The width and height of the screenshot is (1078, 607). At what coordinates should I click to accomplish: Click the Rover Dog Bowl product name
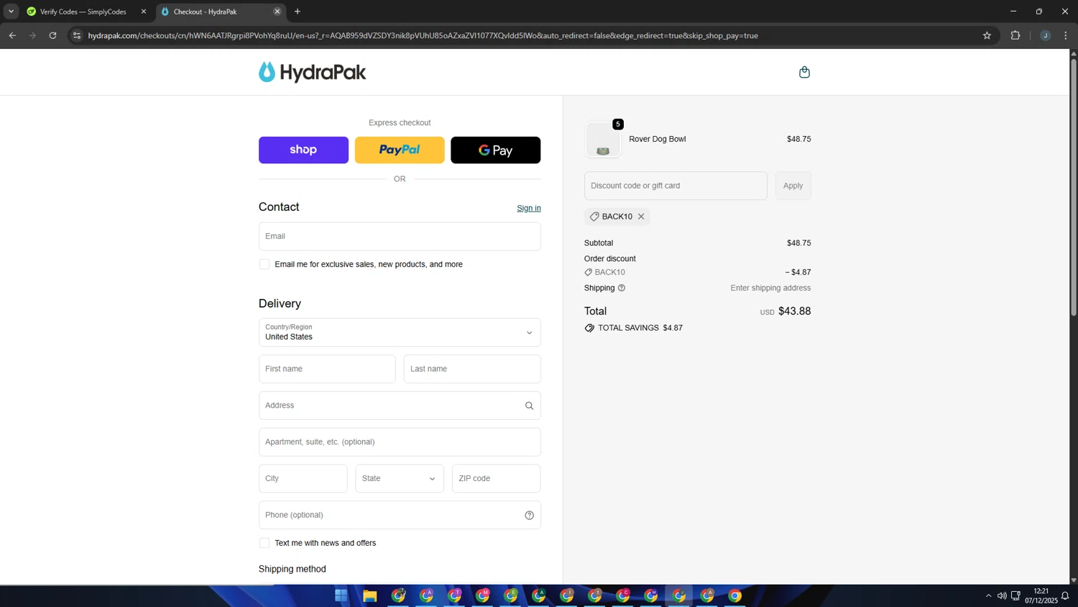657,139
